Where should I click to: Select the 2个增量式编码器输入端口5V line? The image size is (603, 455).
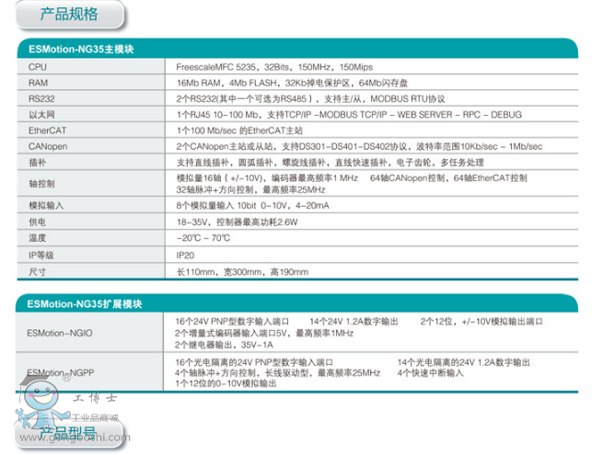pyautogui.click(x=264, y=334)
